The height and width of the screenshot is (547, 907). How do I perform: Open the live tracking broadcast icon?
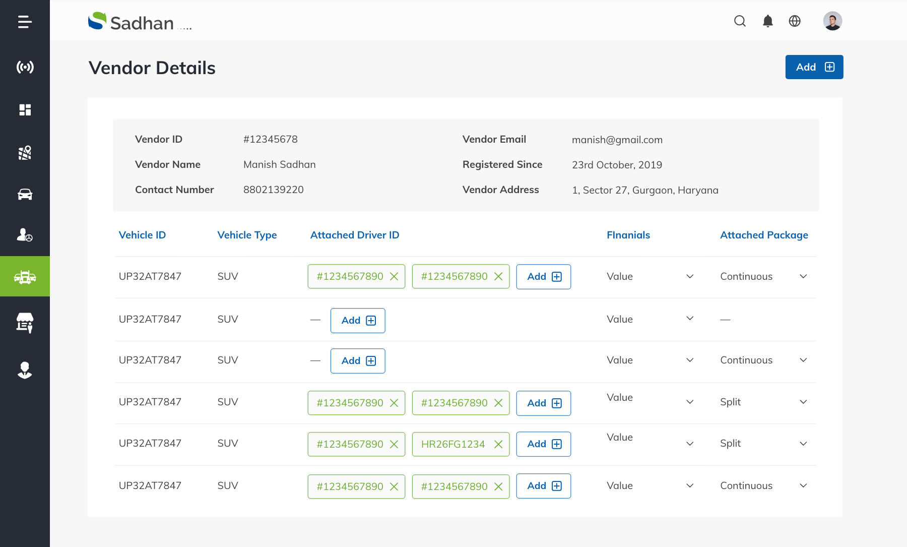(x=25, y=67)
